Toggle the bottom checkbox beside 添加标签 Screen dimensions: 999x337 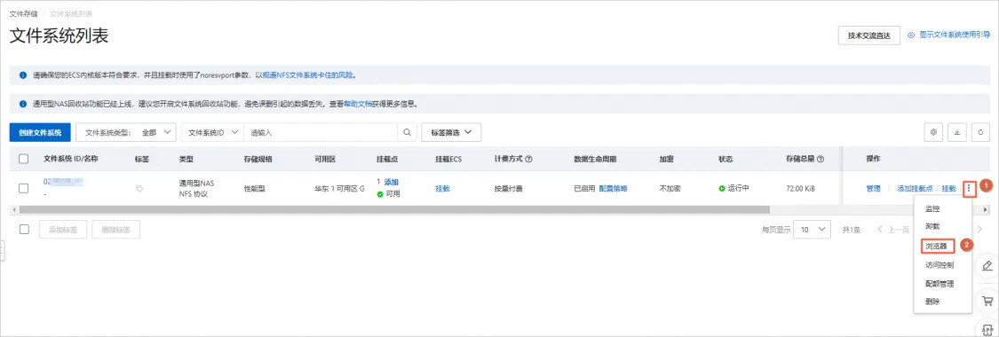point(24,230)
